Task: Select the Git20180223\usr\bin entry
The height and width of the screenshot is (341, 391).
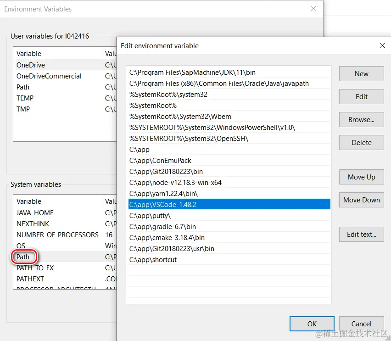Action: (x=229, y=248)
